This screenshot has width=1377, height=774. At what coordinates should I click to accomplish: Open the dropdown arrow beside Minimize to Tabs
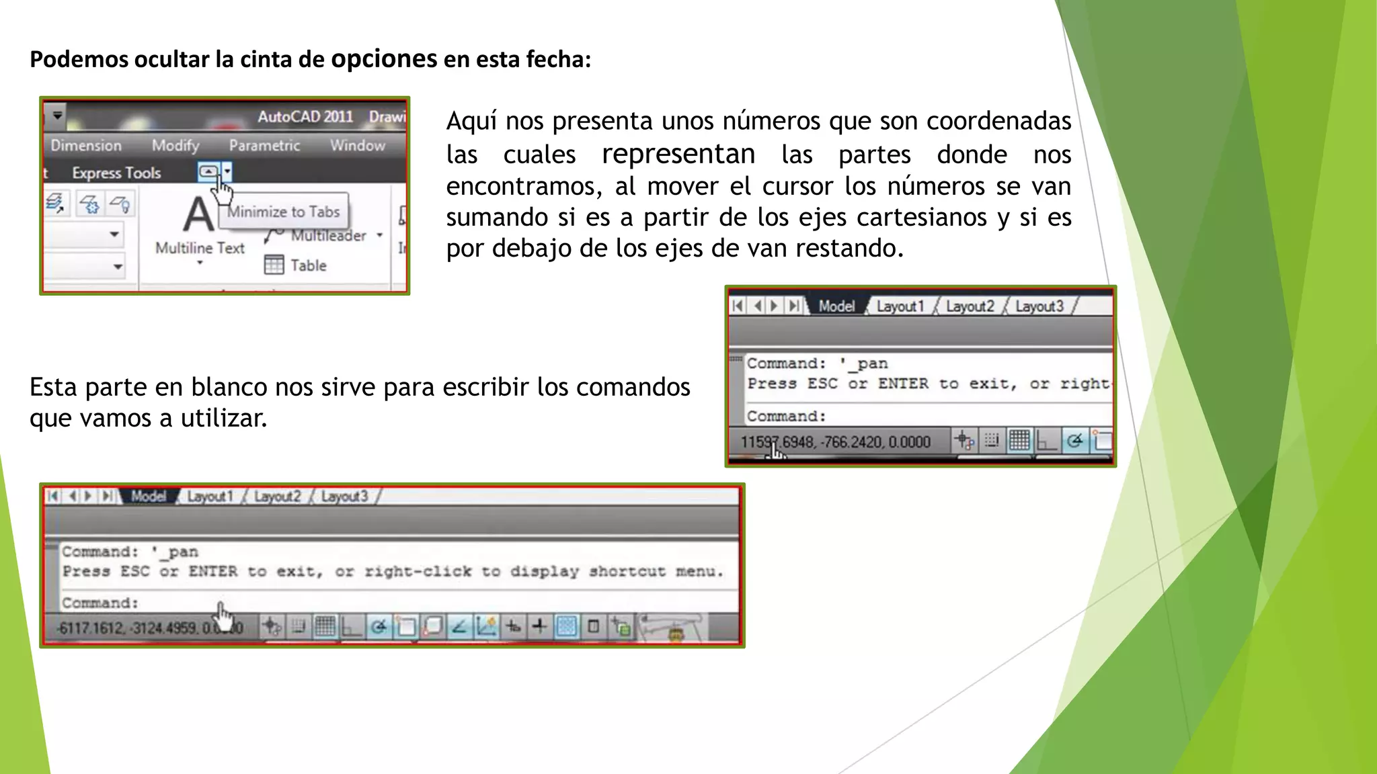[227, 172]
